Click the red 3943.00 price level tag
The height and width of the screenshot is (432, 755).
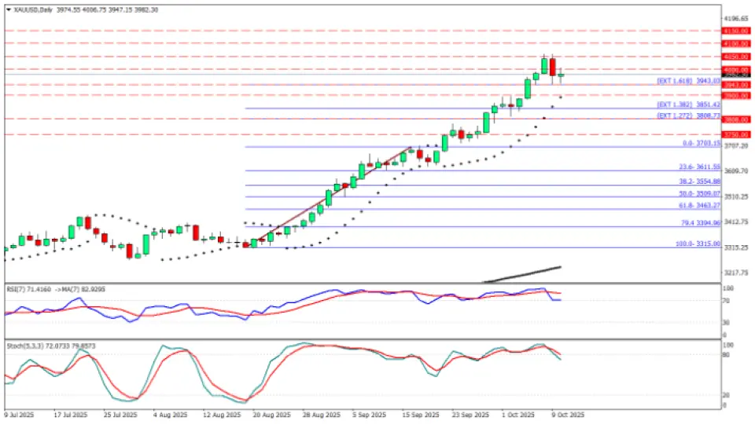(737, 84)
